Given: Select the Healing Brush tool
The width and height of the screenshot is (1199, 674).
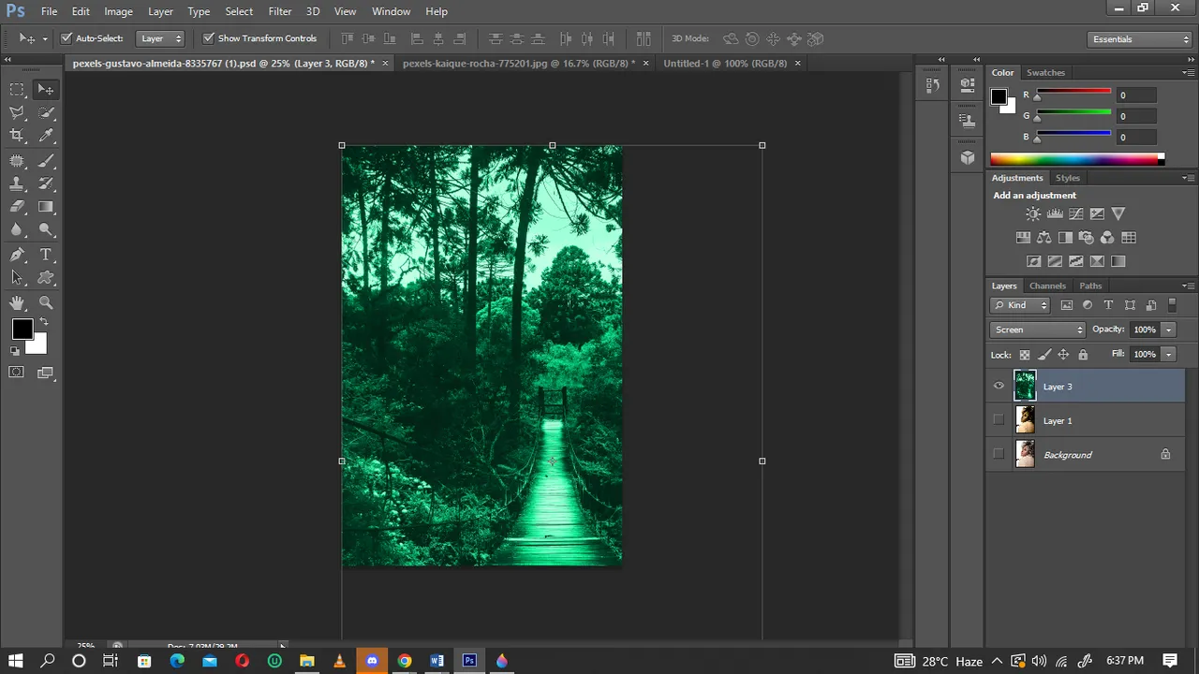Looking at the screenshot, I should (17, 160).
